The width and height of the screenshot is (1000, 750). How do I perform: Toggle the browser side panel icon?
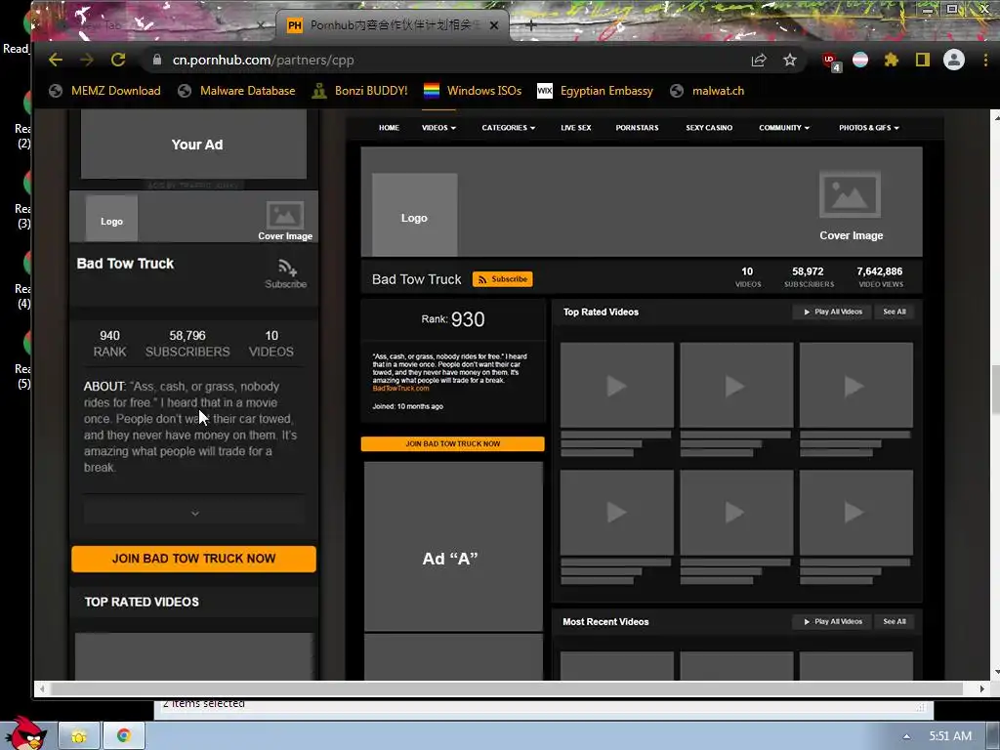(x=922, y=60)
